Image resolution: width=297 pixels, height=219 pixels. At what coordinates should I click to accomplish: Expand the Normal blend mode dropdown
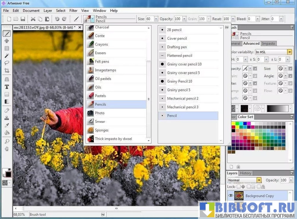coord(259,180)
